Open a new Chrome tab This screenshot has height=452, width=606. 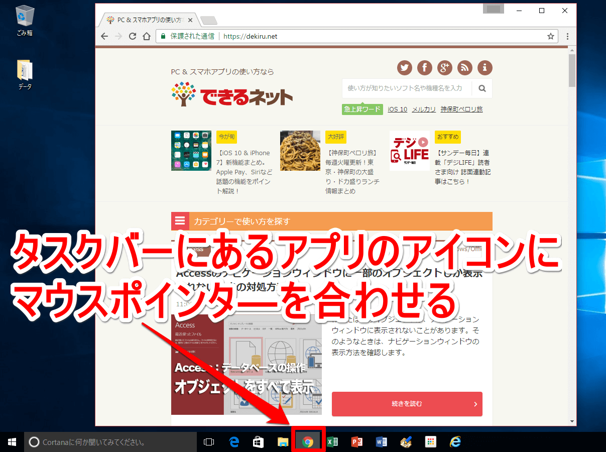208,21
